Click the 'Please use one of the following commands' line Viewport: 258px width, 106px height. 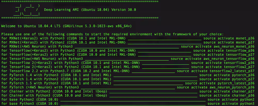pos(112,34)
